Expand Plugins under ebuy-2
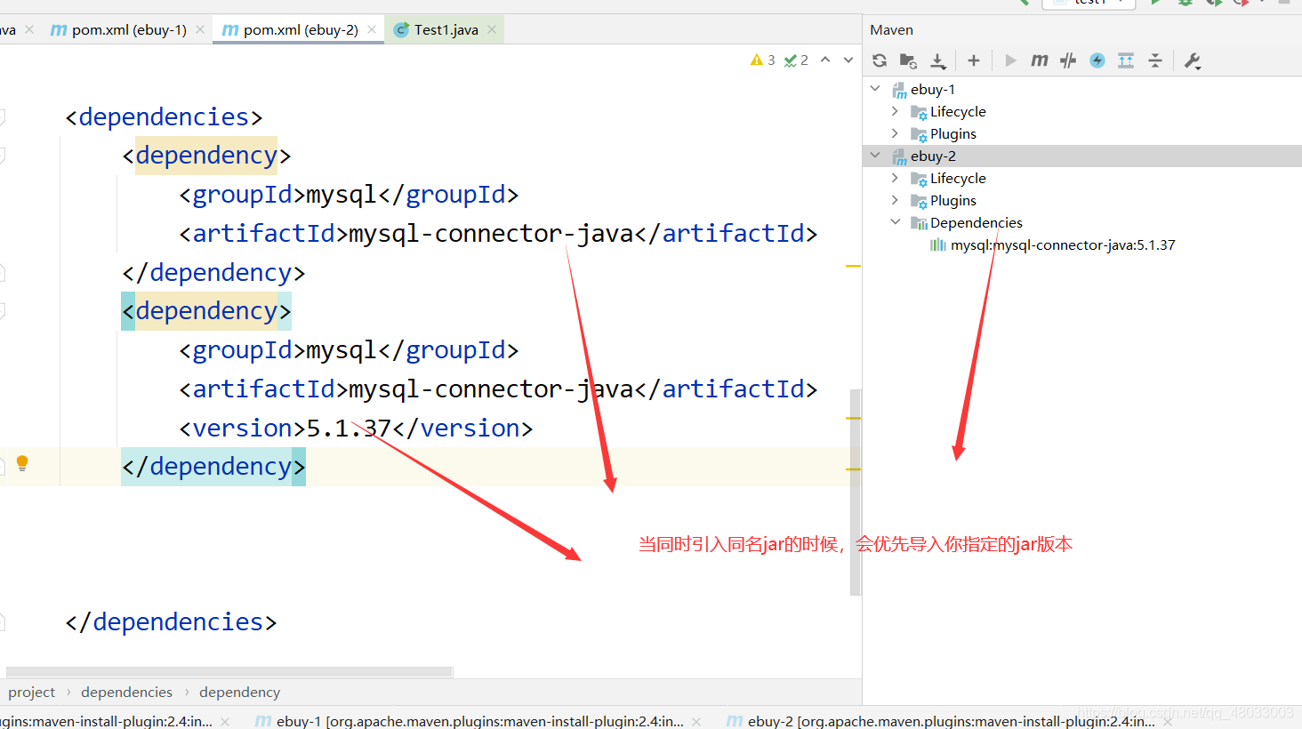This screenshot has width=1302, height=729. [895, 200]
